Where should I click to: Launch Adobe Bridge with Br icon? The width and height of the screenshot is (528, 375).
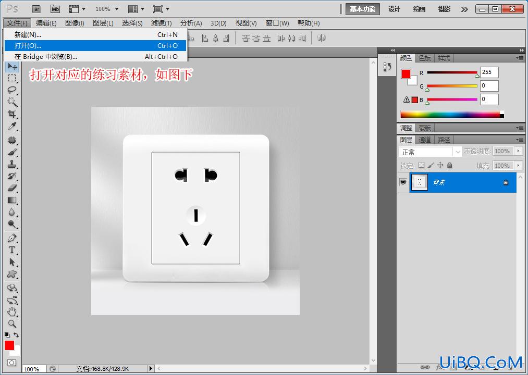tap(36, 9)
